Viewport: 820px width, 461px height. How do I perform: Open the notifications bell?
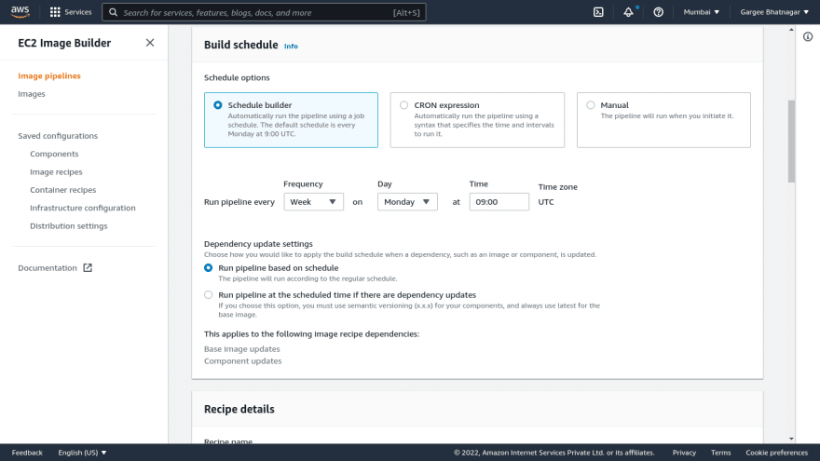point(628,12)
